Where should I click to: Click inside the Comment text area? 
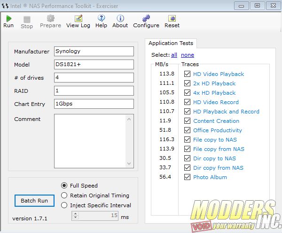[90, 141]
